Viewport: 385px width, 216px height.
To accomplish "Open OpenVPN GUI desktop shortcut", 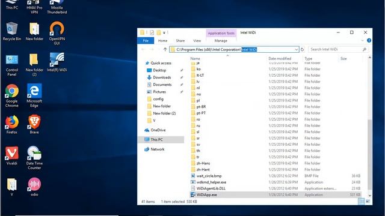I will (x=57, y=33).
